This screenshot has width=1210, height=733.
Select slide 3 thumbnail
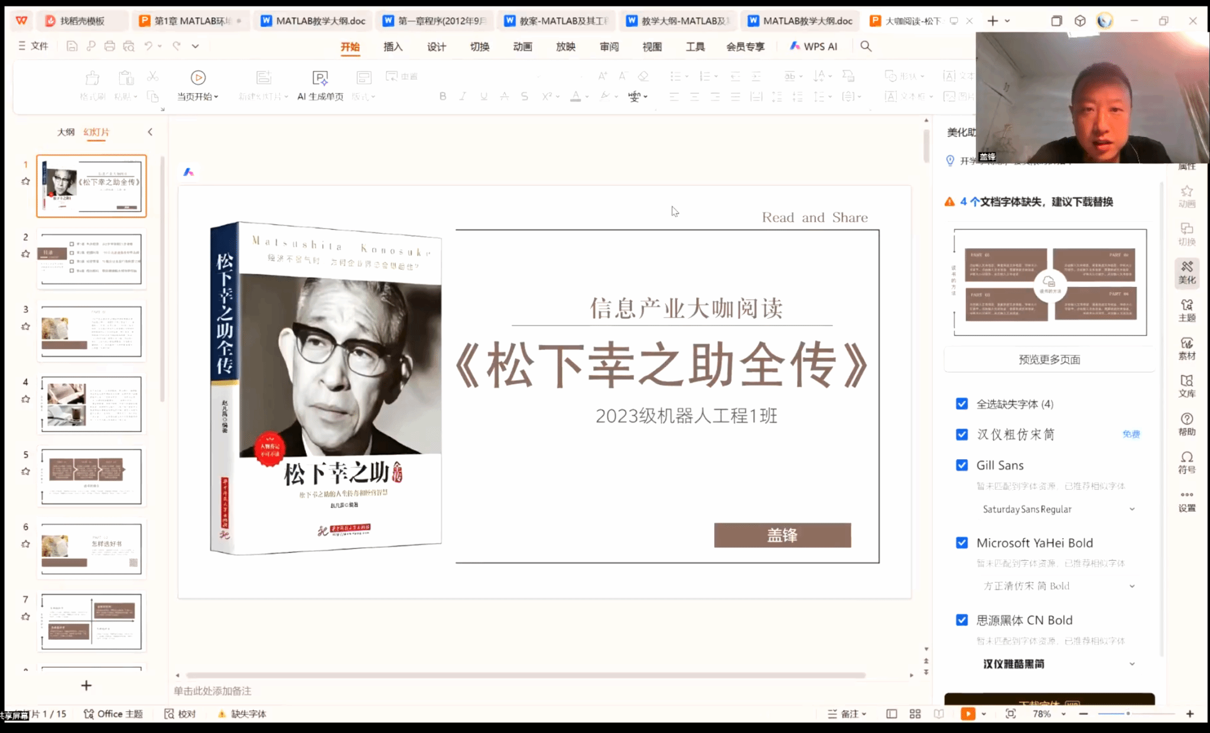[91, 331]
